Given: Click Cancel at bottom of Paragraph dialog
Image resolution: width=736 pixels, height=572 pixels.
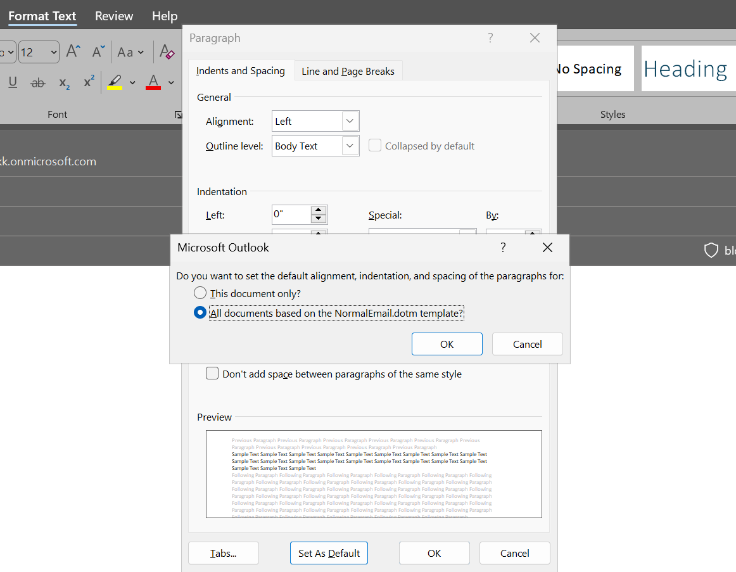Looking at the screenshot, I should [x=514, y=553].
